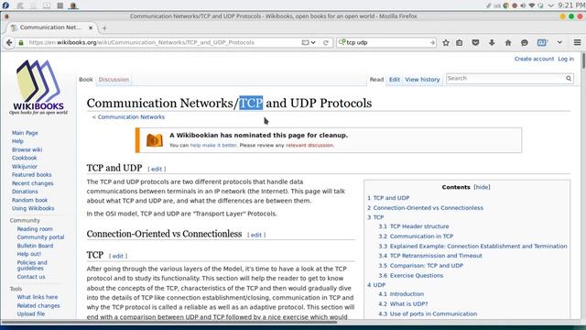Open the View history tab
This screenshot has height=330, width=586.
pyautogui.click(x=422, y=80)
